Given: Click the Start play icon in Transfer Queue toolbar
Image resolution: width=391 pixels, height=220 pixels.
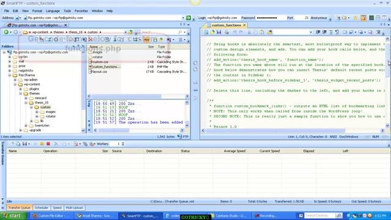Looking at the screenshot, I should tap(35, 144).
